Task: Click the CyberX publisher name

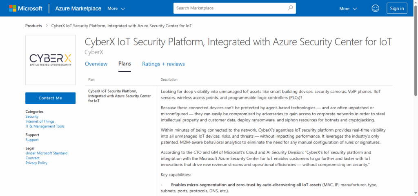Action: 94,52
